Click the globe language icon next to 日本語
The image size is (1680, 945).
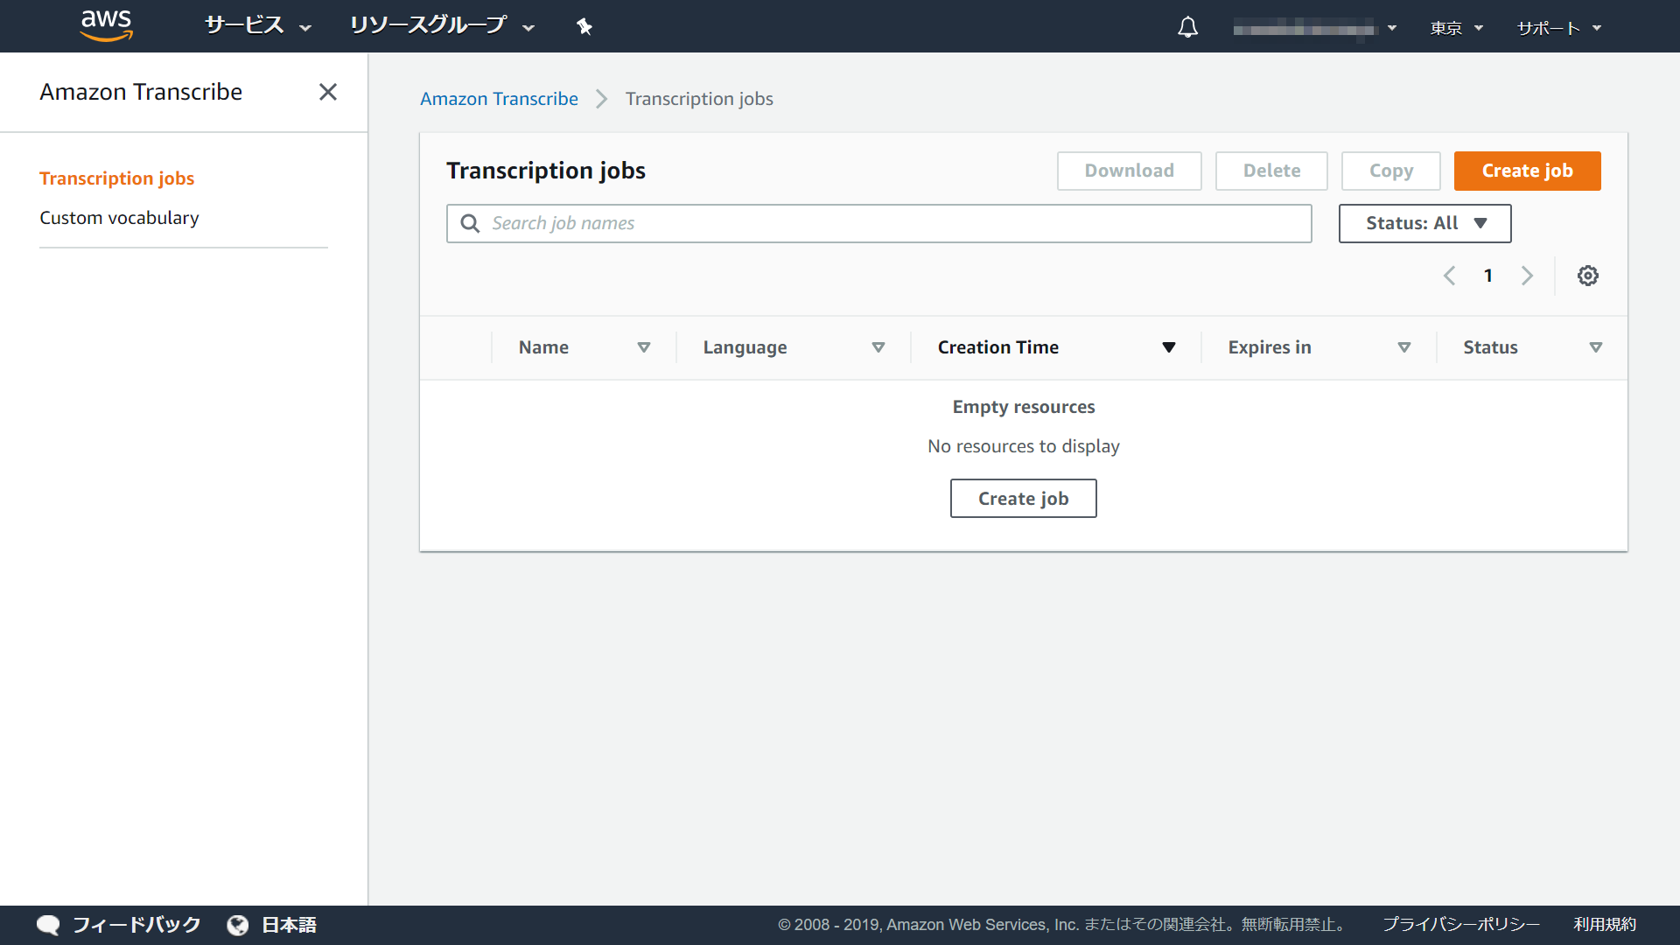point(237,925)
